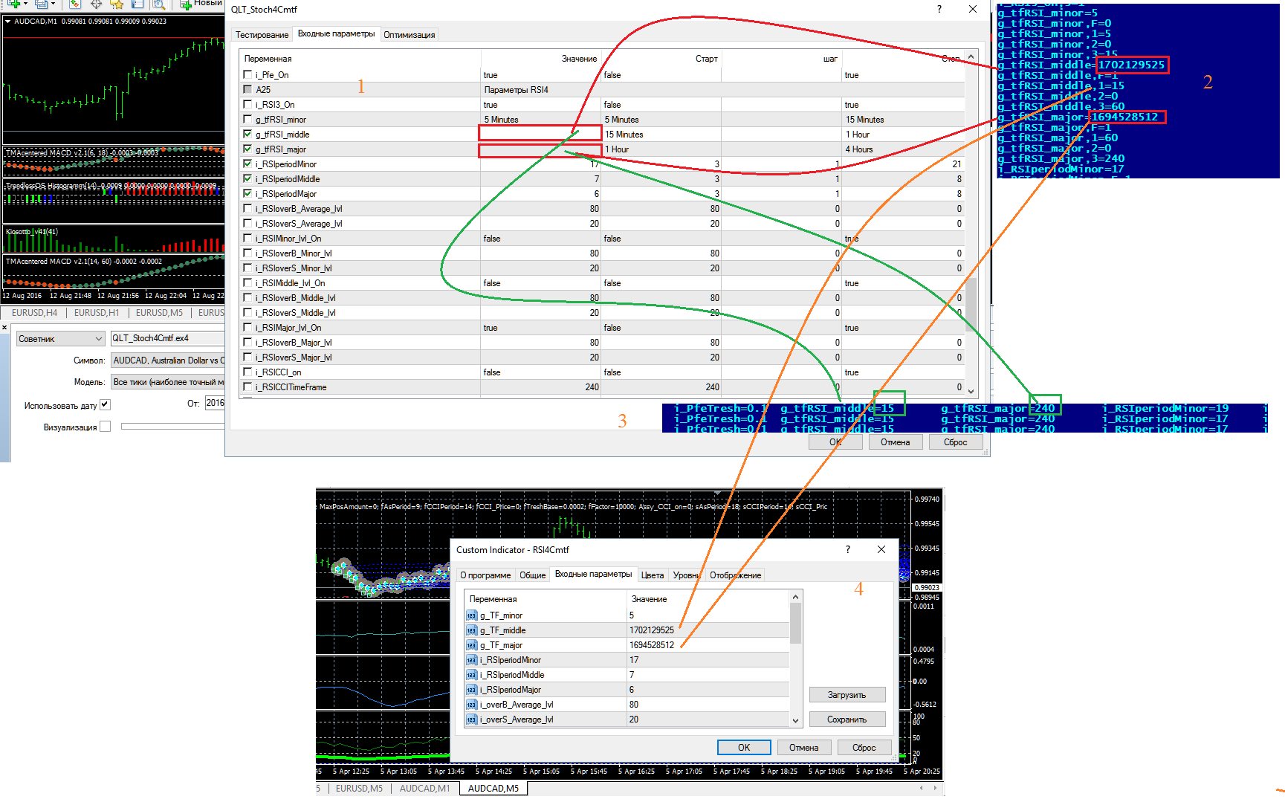Click scroll-up arrow in tester parameter list
Image resolution: width=1285 pixels, height=802 pixels.
pyautogui.click(x=971, y=57)
